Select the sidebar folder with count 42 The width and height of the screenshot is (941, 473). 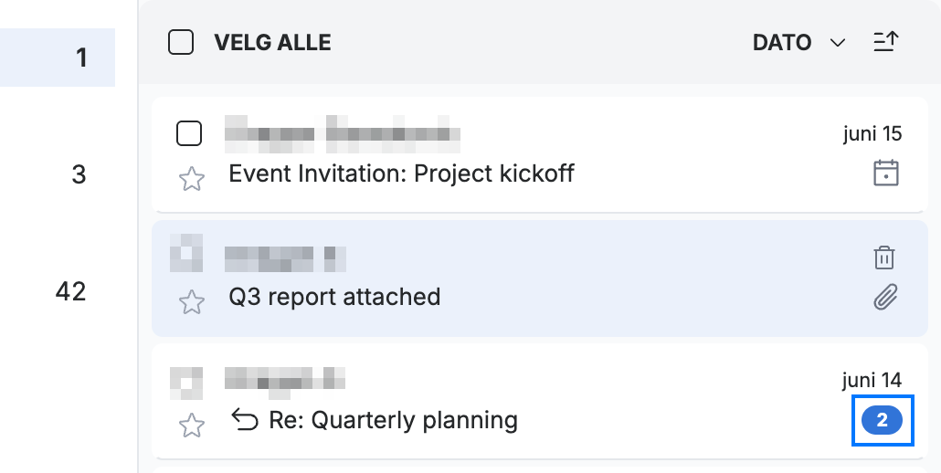pyautogui.click(x=58, y=291)
